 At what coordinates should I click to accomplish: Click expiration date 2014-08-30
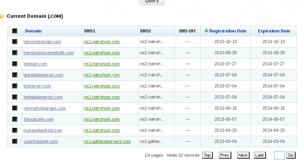(274, 53)
